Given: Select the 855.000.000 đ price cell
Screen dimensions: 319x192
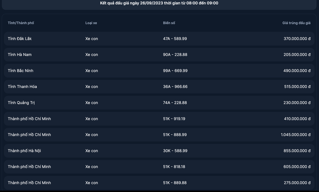Looking at the screenshot, I should [297, 151].
